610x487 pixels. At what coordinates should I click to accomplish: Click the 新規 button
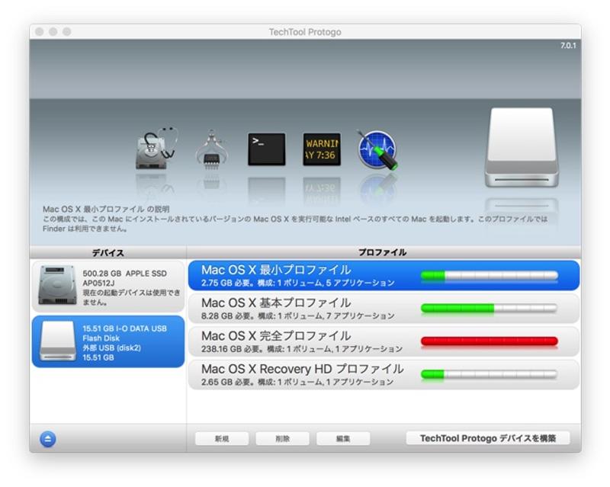222,438
